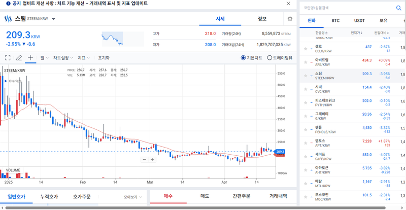Open the 매수 buy tab
Screen dimensions: 406x210
(168, 196)
